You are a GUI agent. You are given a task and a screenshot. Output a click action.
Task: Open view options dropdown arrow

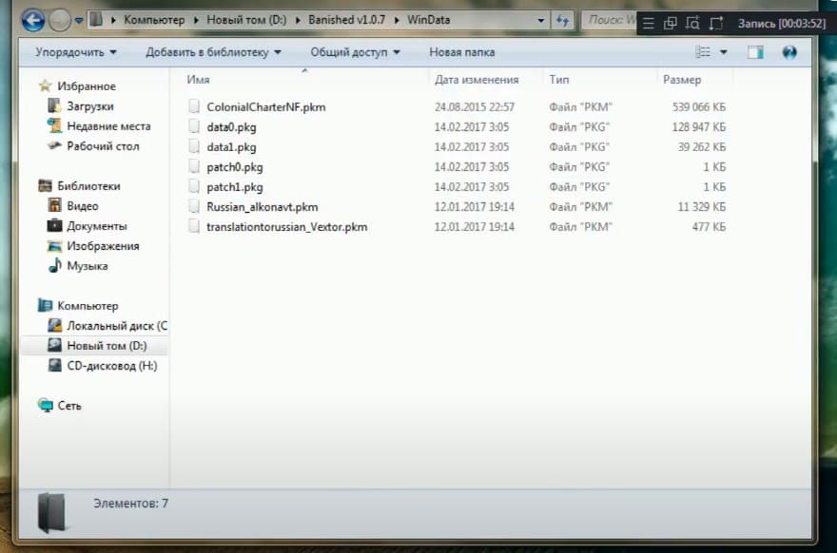(724, 52)
